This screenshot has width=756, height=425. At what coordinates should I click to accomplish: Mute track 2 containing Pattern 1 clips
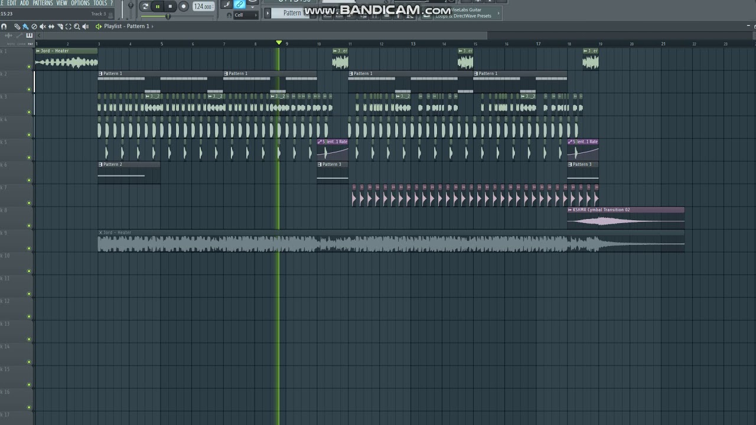(x=29, y=90)
